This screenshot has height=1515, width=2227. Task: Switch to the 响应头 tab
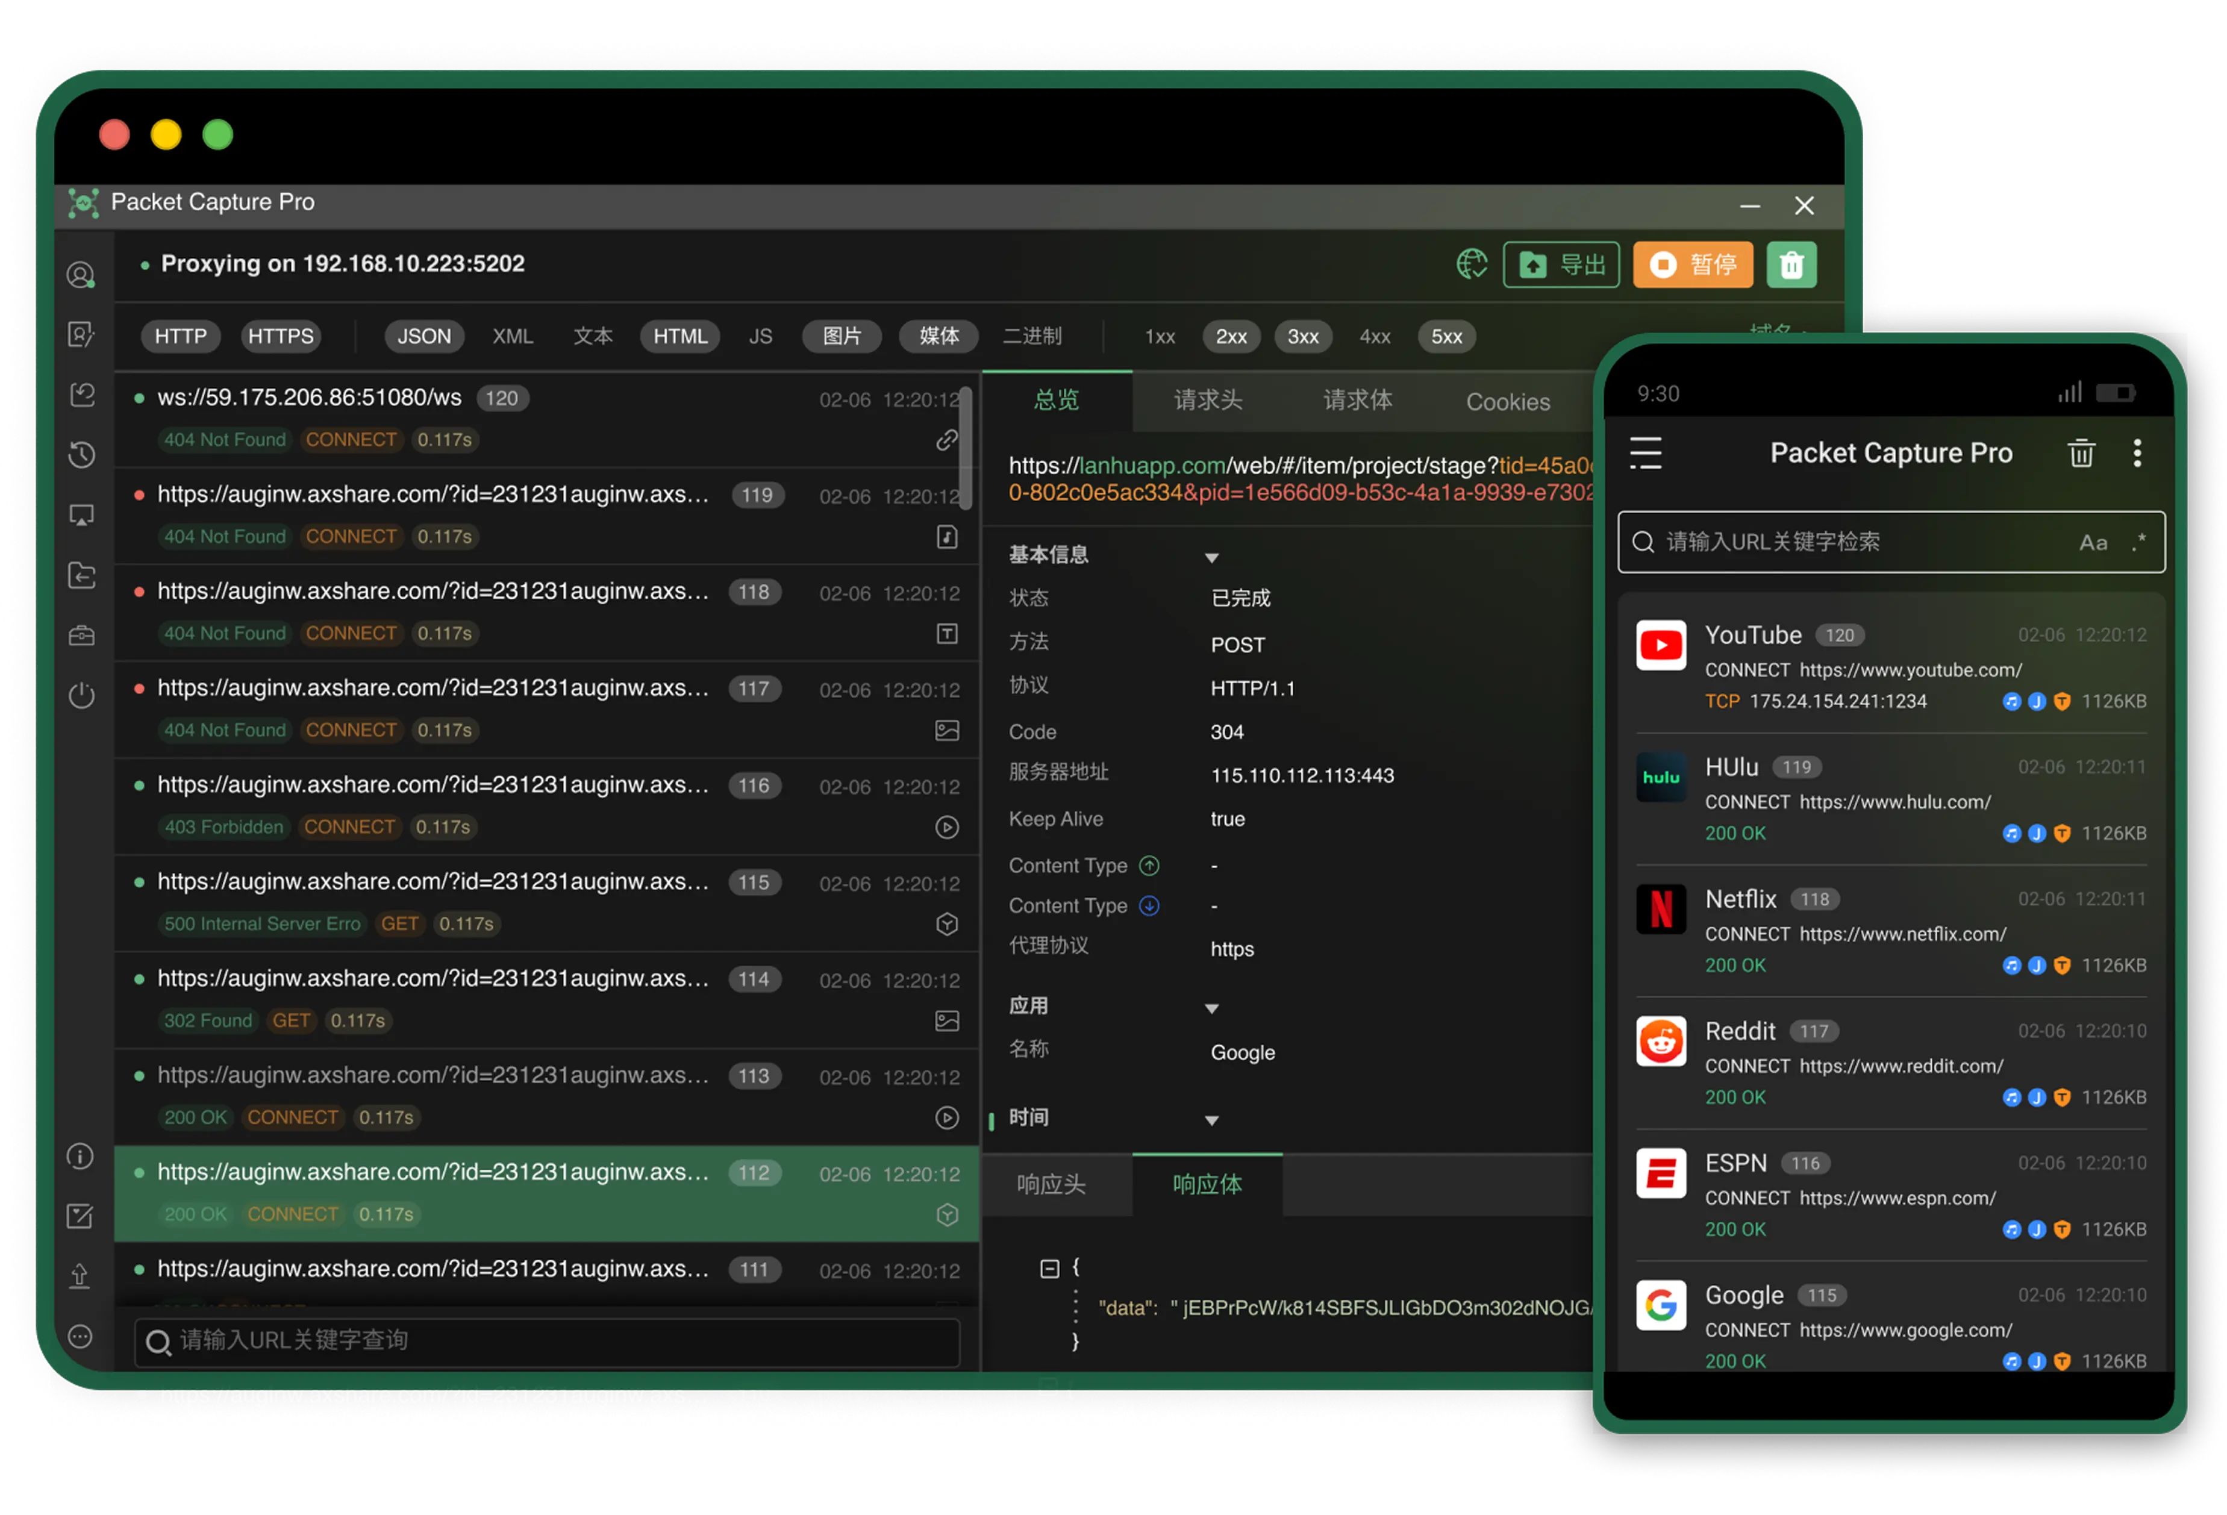(1051, 1185)
